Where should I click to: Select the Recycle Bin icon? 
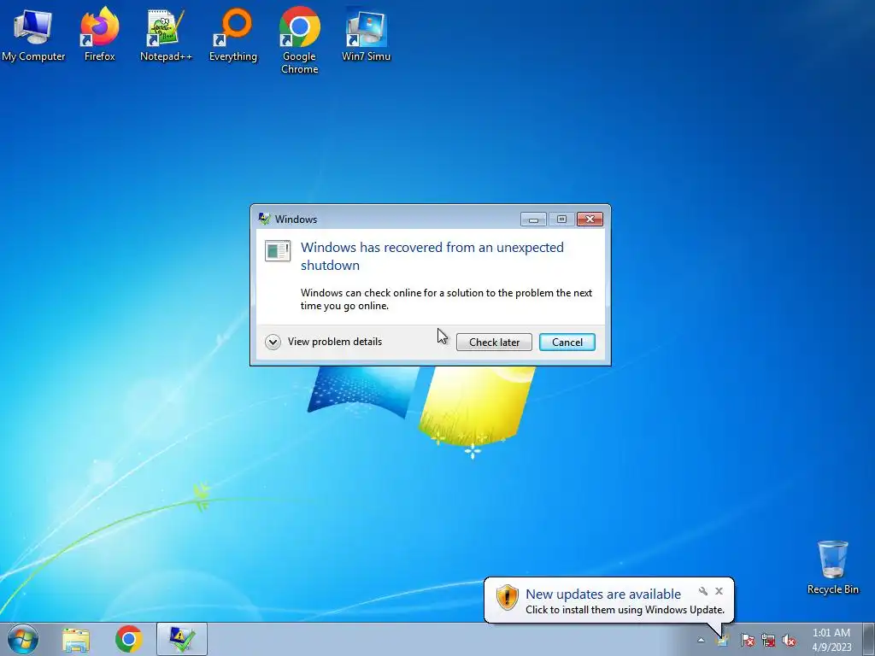[x=832, y=567]
